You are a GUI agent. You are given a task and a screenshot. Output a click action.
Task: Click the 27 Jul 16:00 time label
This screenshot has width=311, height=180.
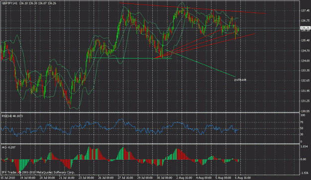tap(125, 178)
